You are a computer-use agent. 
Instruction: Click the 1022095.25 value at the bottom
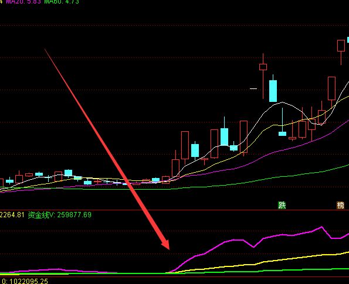29,281
